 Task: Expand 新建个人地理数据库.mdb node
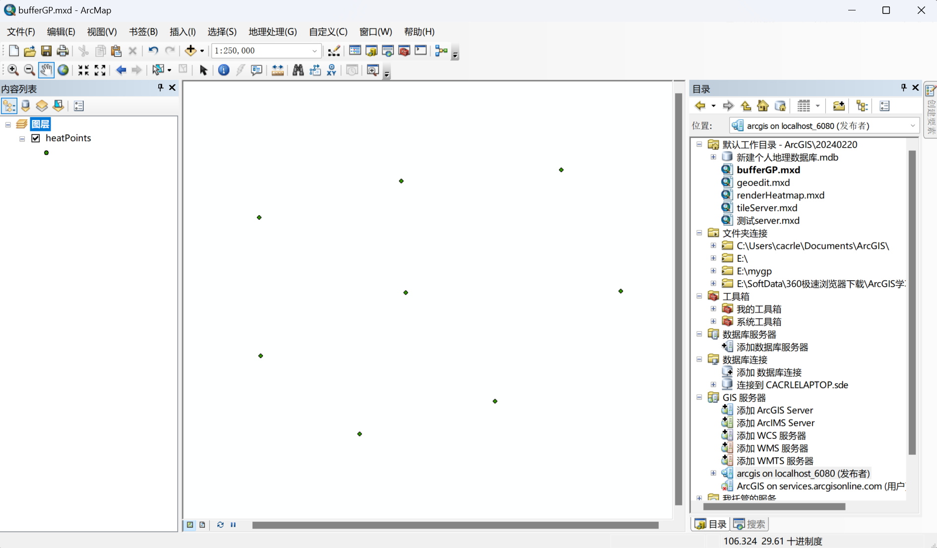click(713, 157)
